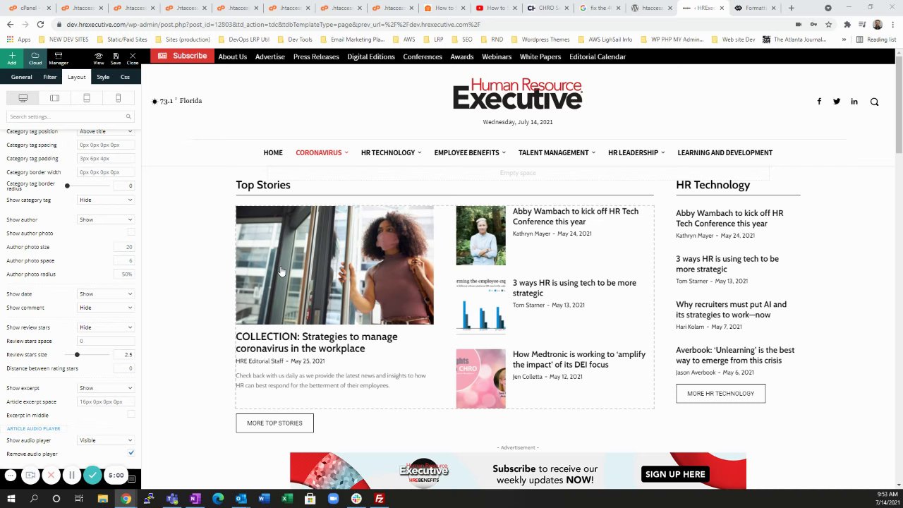Open the Show category tag dropdown
Viewport: 903px width, 508px height.
106,200
